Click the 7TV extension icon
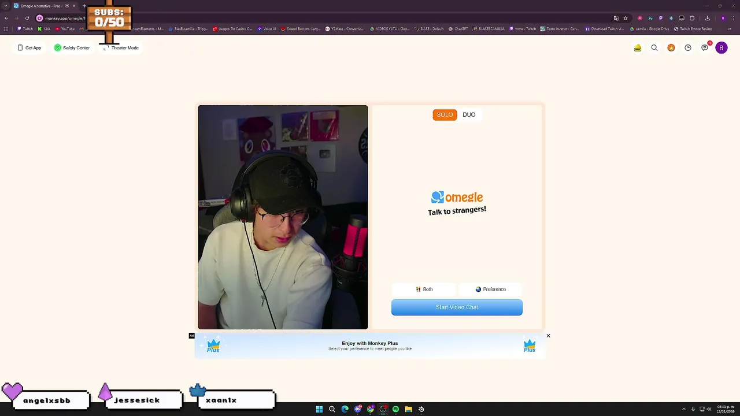The image size is (740, 416). pyautogui.click(x=650, y=18)
